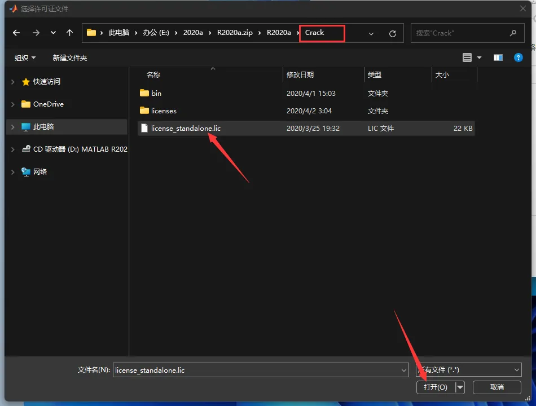The height and width of the screenshot is (406, 536).
Task: Cancel with the 取消 button
Action: click(497, 387)
